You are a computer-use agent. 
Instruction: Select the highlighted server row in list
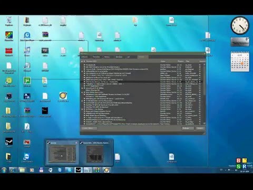pos(142,82)
